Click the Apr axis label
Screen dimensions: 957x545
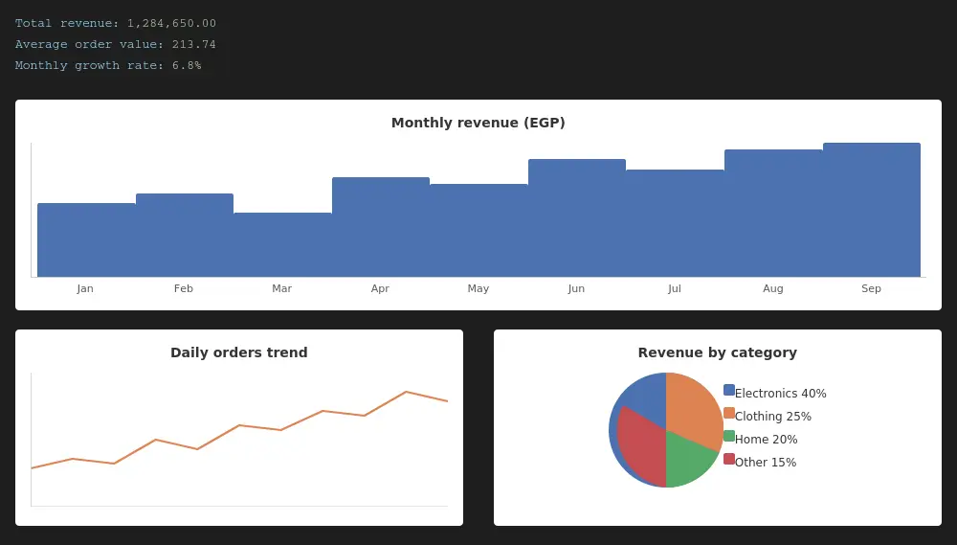pos(380,288)
